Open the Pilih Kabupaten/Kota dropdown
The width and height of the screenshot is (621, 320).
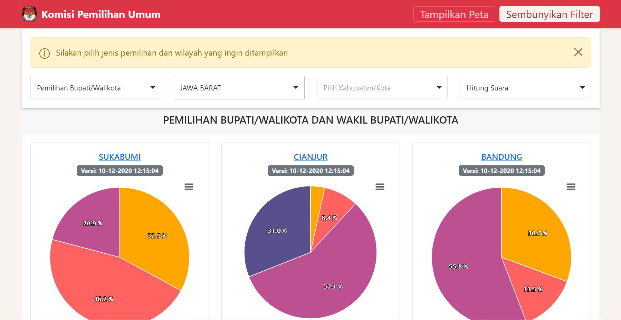pos(382,88)
